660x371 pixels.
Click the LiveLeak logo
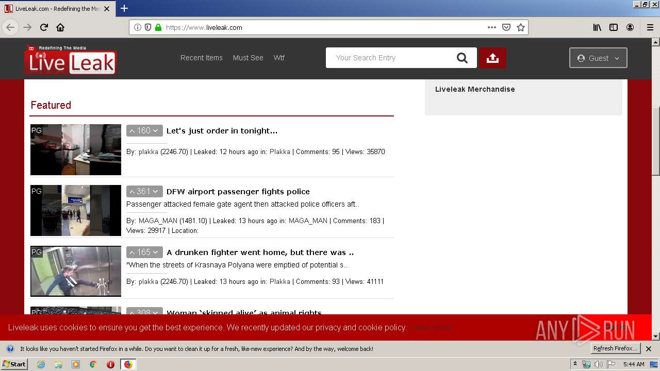click(x=70, y=60)
